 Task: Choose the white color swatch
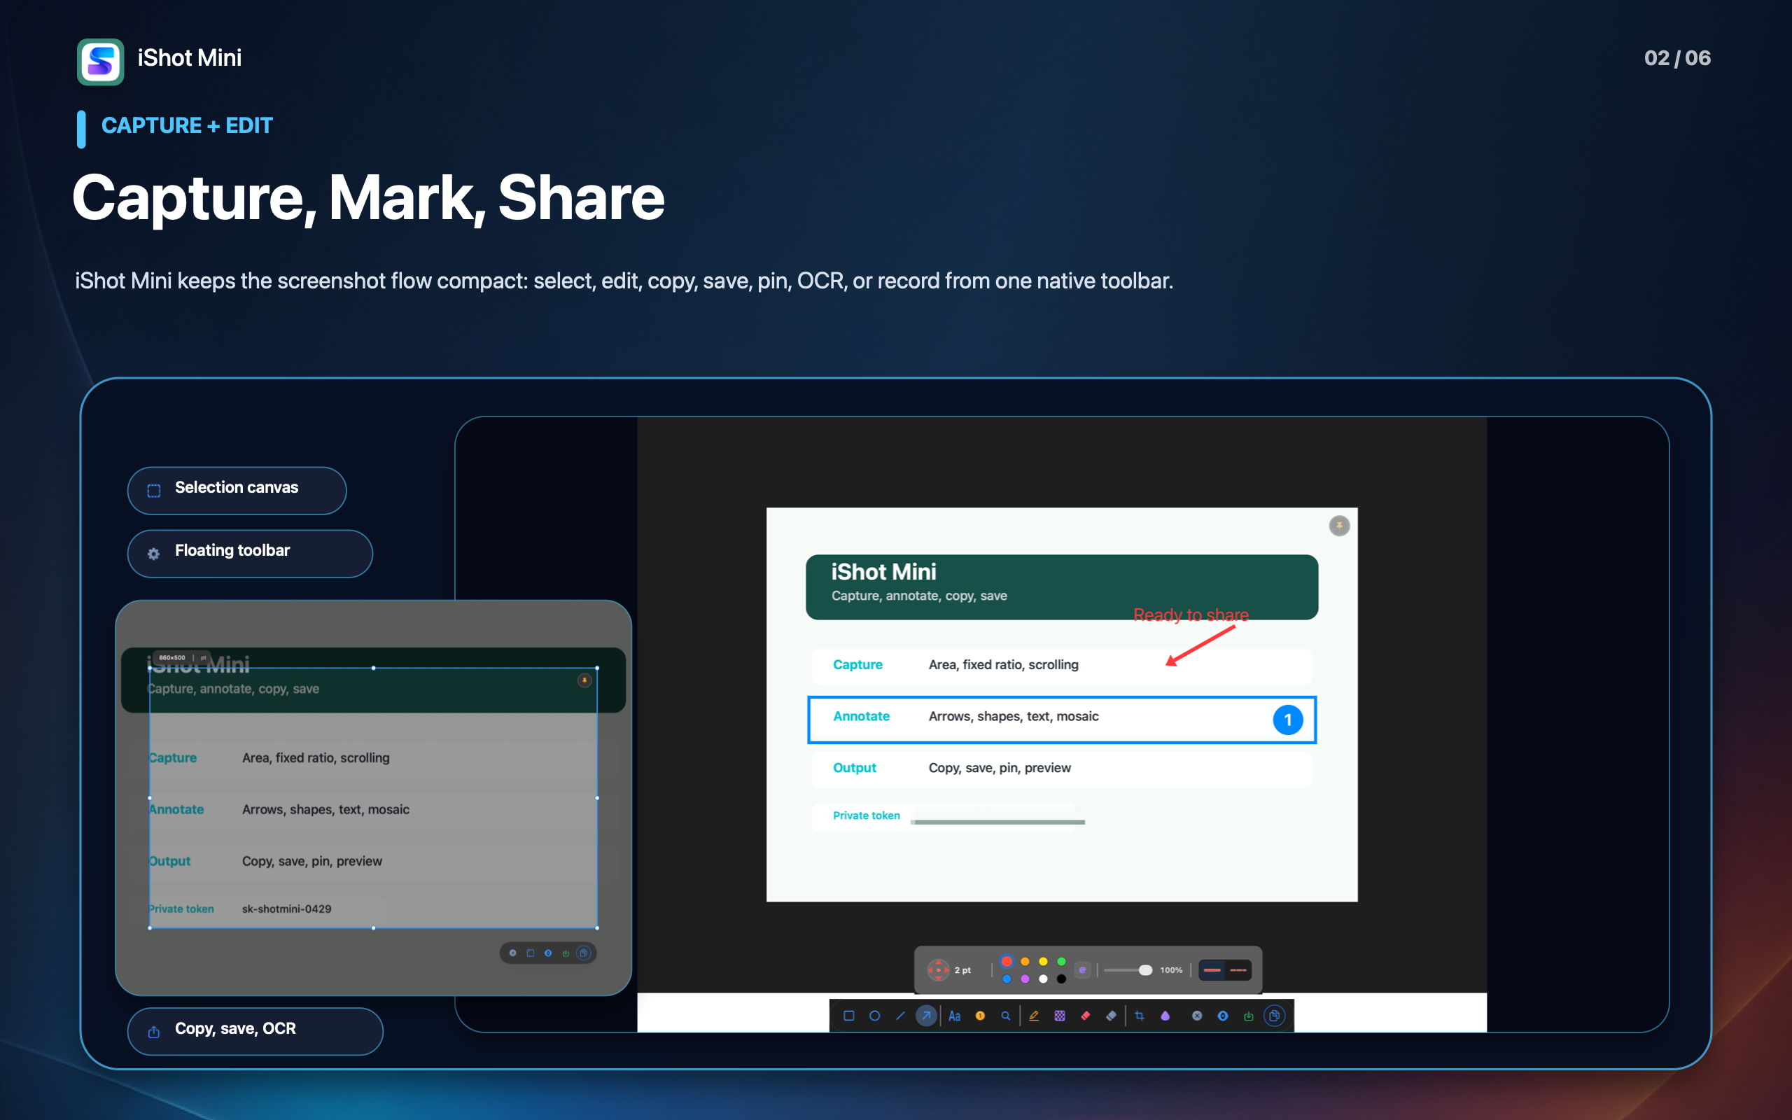1042,979
